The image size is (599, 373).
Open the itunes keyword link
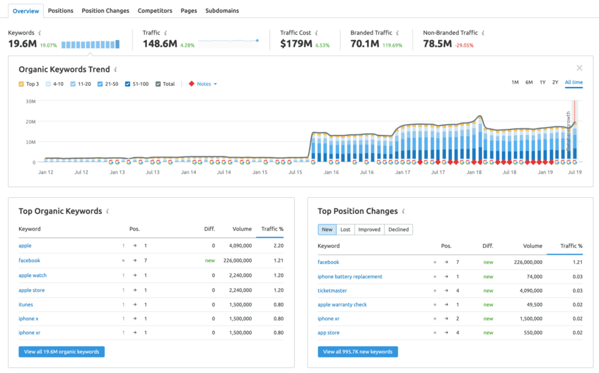(26, 305)
